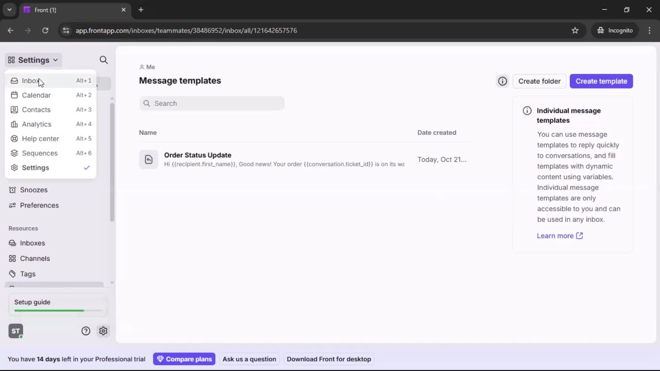This screenshot has width=660, height=371.
Task: Open the Calendar section
Action: click(36, 95)
